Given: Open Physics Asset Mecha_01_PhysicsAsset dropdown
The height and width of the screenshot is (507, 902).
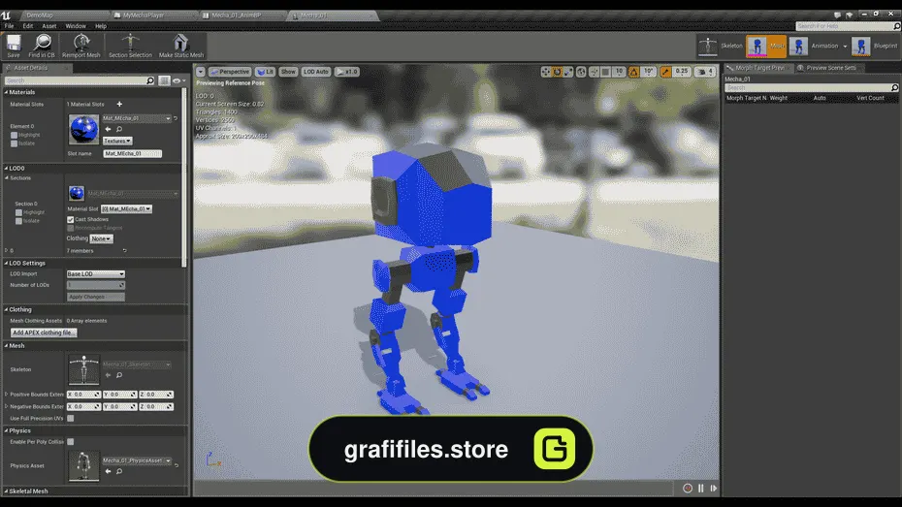Looking at the screenshot, I should 137,461.
